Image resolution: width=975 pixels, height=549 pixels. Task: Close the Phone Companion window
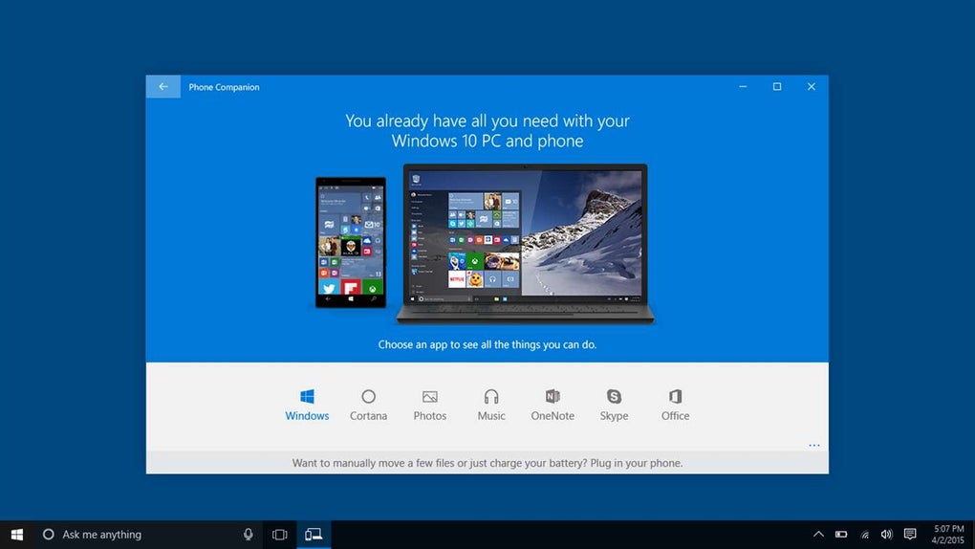click(x=811, y=86)
